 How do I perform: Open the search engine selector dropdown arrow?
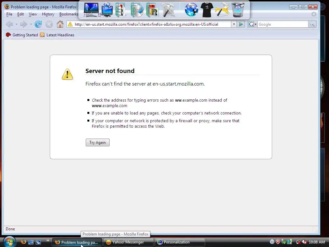pyautogui.click(x=255, y=24)
